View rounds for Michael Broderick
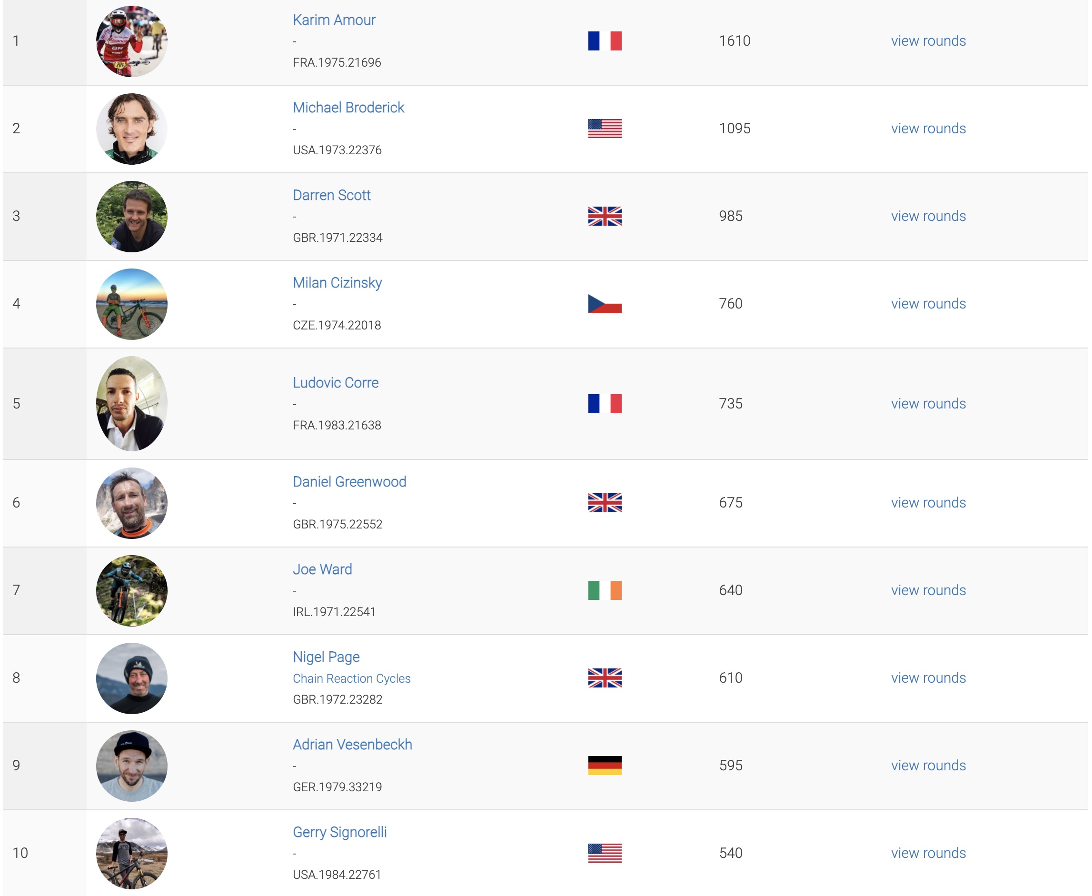The height and width of the screenshot is (896, 1092). point(928,129)
